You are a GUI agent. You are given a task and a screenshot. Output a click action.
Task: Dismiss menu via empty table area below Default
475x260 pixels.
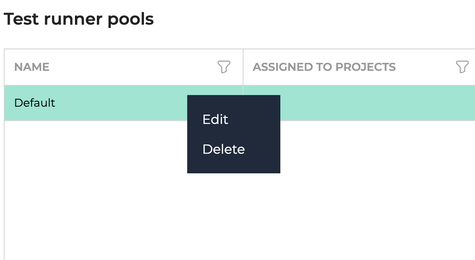tap(91, 182)
